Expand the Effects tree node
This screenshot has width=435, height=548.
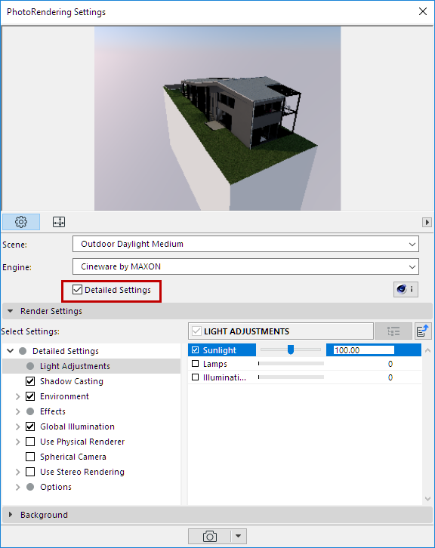coord(18,411)
